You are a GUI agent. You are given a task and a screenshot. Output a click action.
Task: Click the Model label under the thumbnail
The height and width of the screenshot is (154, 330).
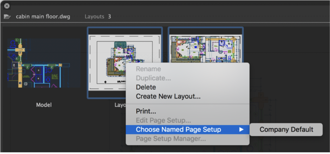point(44,105)
